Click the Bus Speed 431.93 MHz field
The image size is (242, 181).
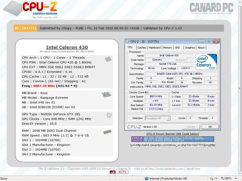[x=156, y=105]
